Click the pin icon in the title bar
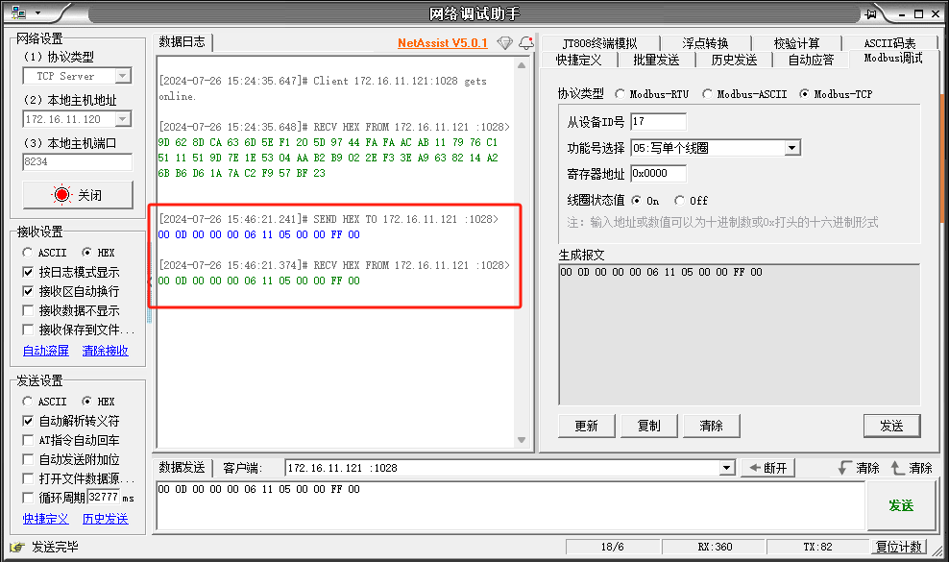 click(x=870, y=13)
